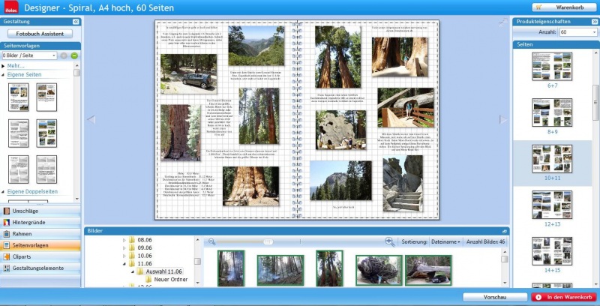This screenshot has width=600, height=306.
Task: Collapse the Gestaltung panel with double-arrow icon
Action: [x=76, y=22]
